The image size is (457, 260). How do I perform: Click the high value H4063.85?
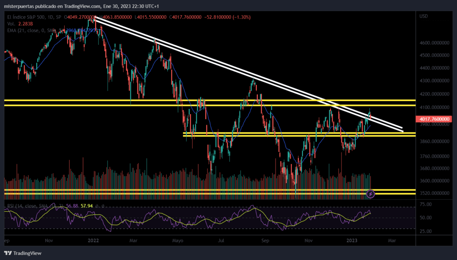[116, 17]
